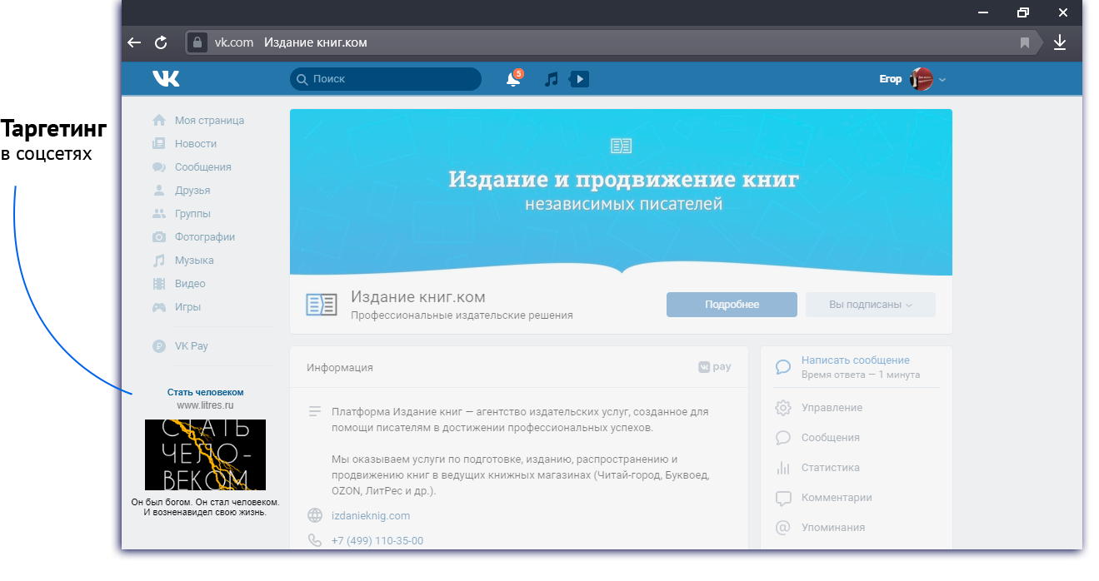Click Профессиональные издательские решения subtitle
Image resolution: width=1099 pixels, height=581 pixels.
[462, 315]
